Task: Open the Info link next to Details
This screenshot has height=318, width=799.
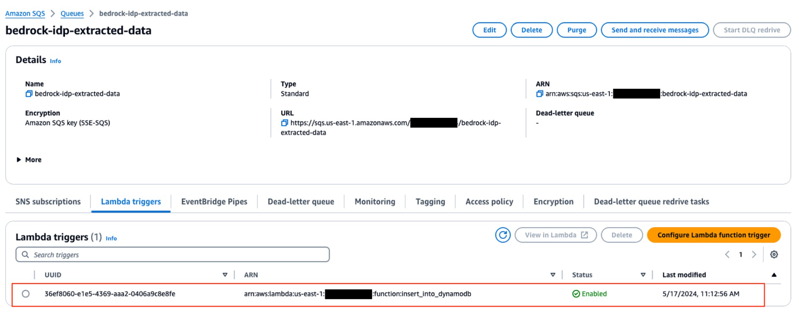Action: [55, 61]
